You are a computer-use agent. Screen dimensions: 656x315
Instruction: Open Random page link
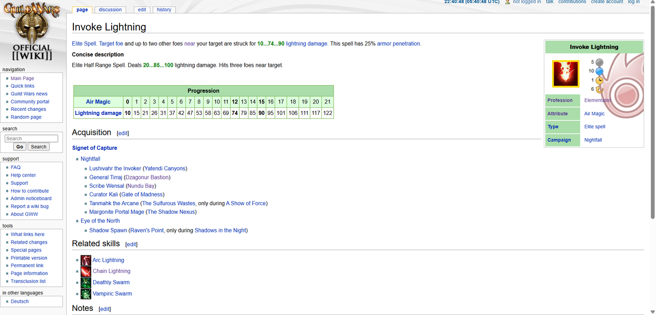click(26, 117)
